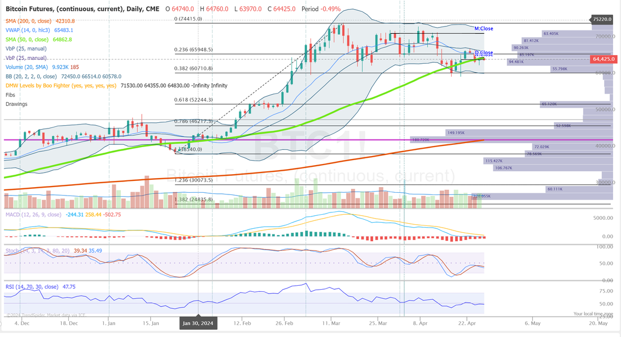
Task: Click the 60.111K volume profile bar label
Action: tap(555, 189)
